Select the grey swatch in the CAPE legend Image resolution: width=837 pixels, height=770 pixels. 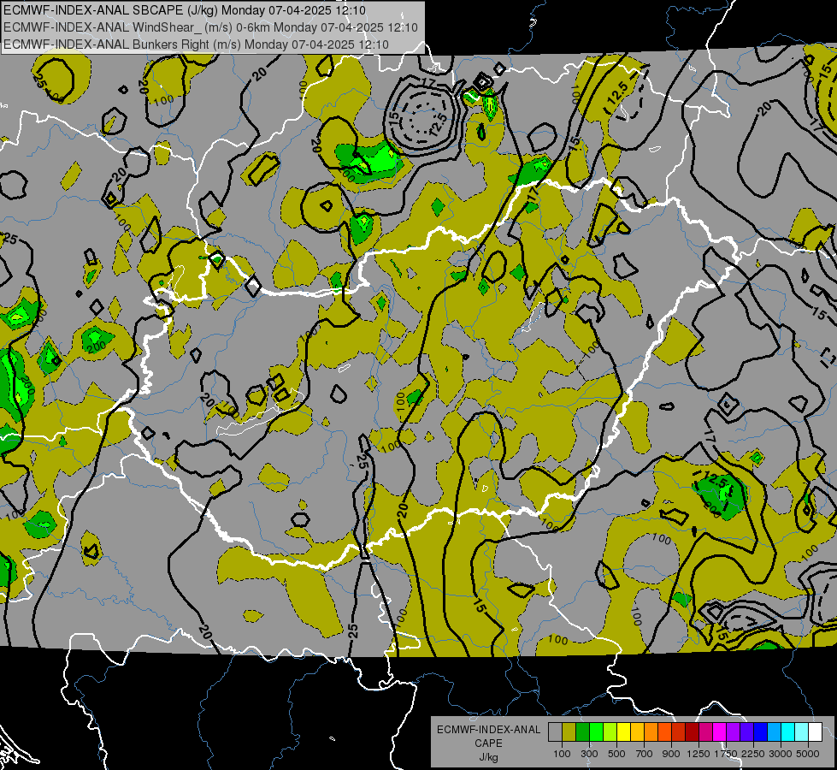coord(555,732)
